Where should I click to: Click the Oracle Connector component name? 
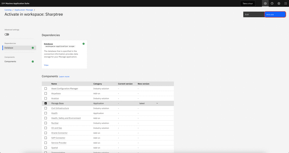59,133
